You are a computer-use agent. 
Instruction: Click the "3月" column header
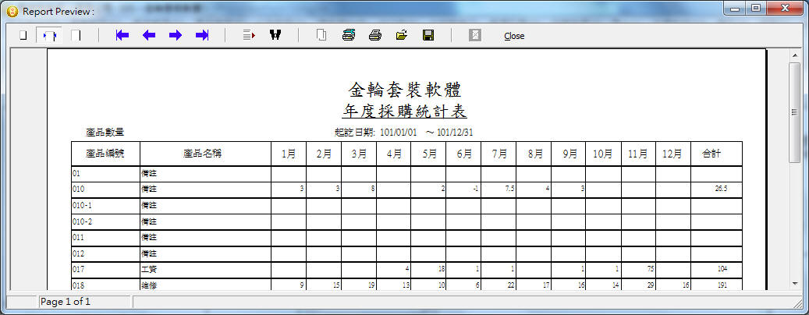[359, 154]
